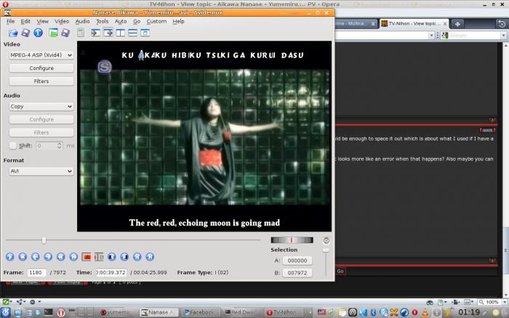Stop playback with the Stop button
The width and height of the screenshot is (509, 318).
pos(23,257)
